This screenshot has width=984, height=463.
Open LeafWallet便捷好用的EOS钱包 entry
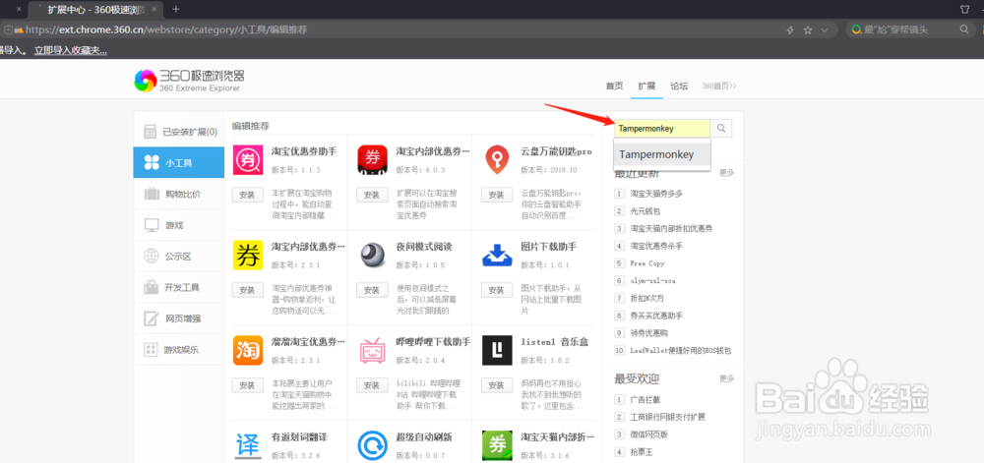[x=681, y=350]
